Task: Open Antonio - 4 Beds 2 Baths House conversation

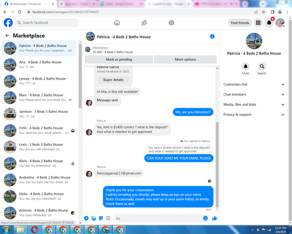Action: pos(39,213)
